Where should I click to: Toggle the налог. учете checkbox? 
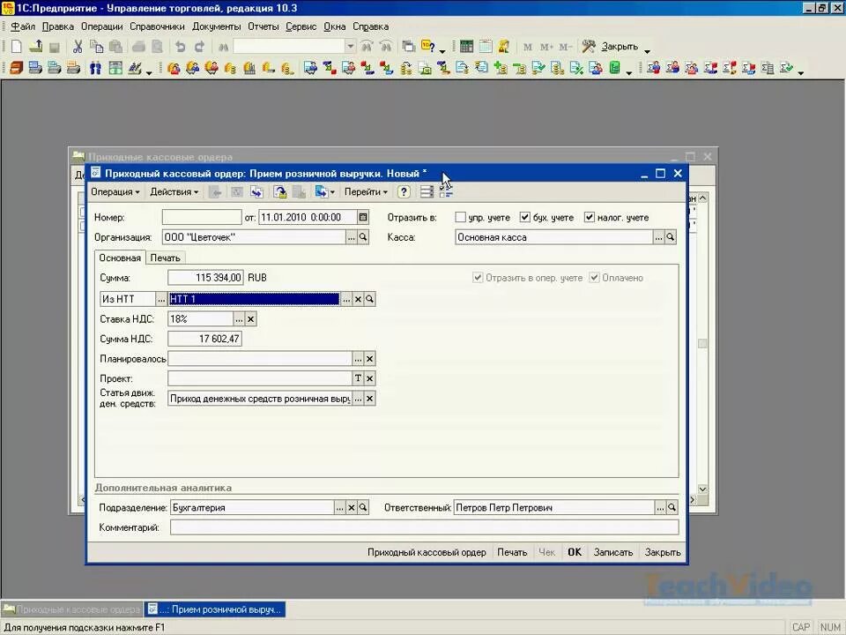(x=590, y=217)
